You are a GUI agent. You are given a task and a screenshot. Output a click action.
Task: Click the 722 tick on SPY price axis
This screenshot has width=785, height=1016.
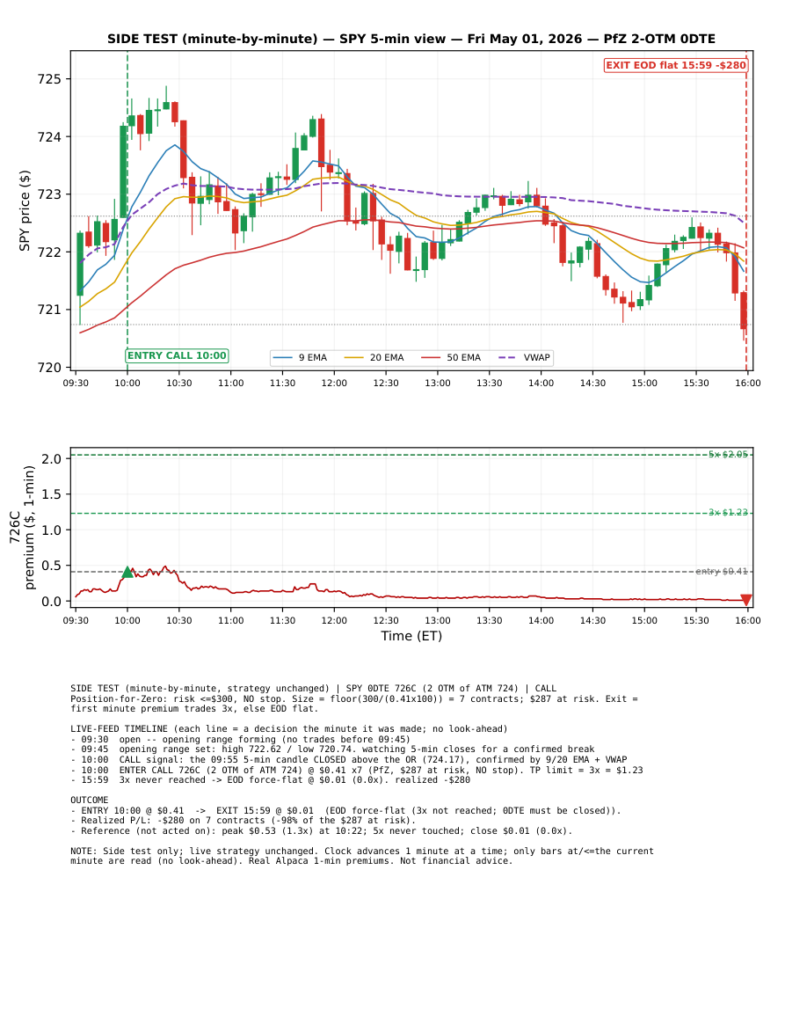tap(49, 252)
